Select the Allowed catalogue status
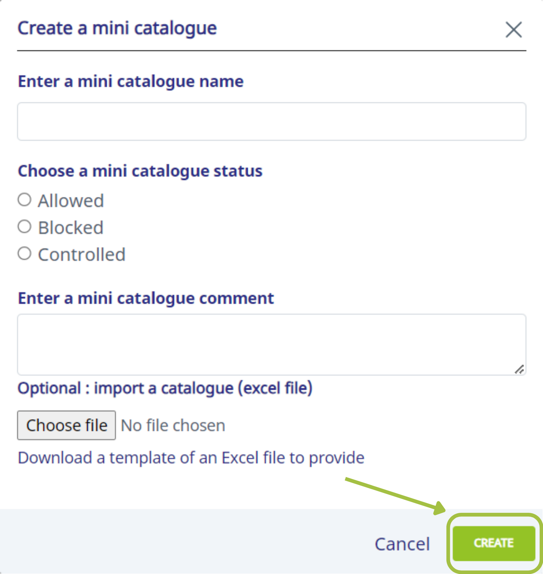Image resolution: width=543 pixels, height=574 pixels. pyautogui.click(x=25, y=200)
